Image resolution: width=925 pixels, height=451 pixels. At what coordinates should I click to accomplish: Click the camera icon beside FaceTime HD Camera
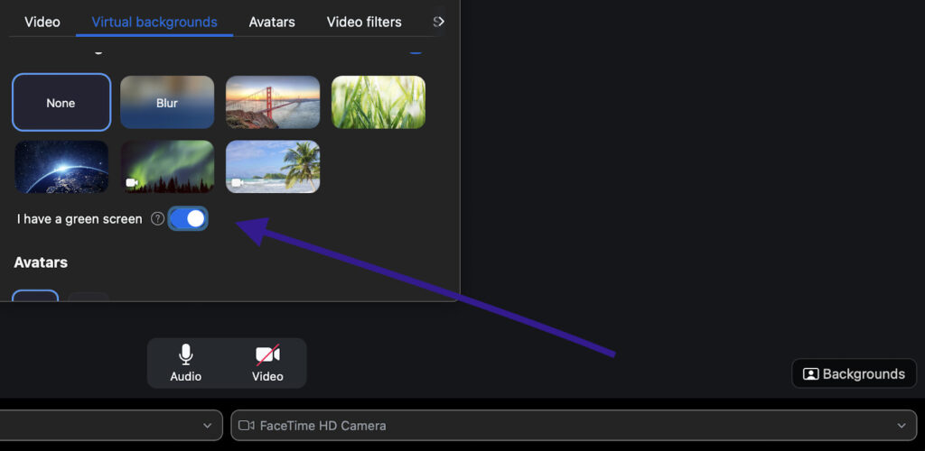(x=247, y=425)
